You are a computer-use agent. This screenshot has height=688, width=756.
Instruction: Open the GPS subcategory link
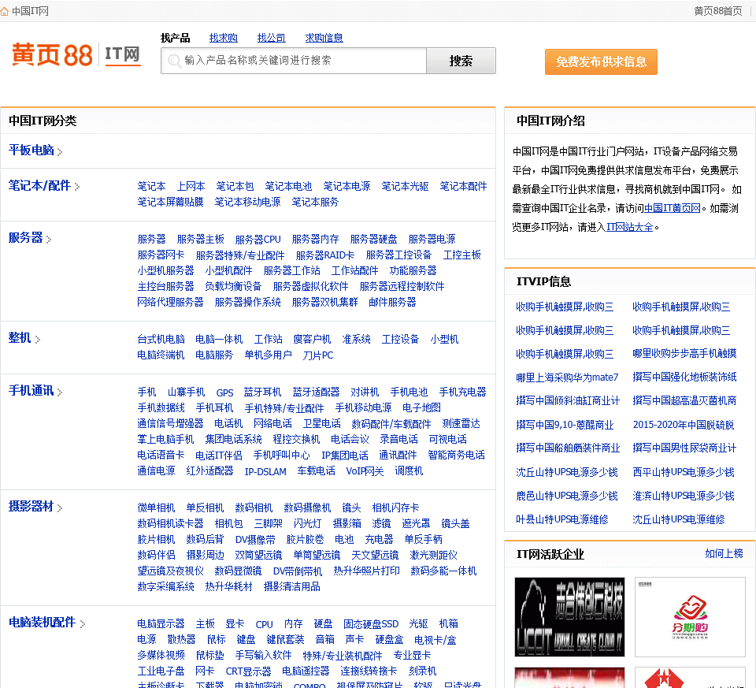pos(224,392)
